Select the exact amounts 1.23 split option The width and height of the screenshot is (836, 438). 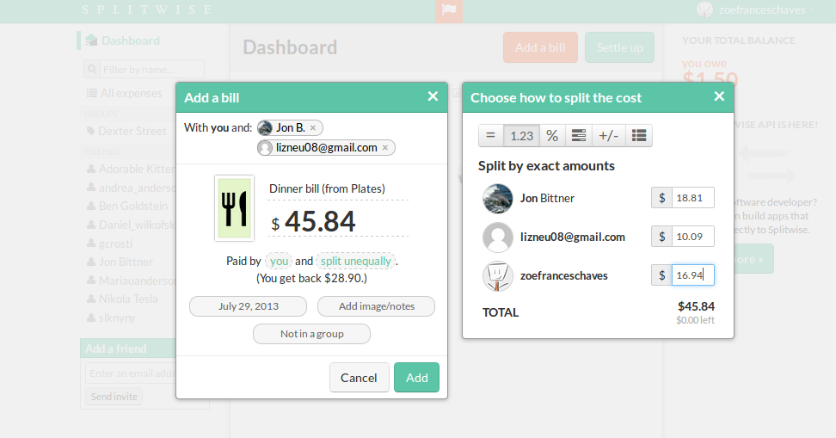[x=521, y=135]
